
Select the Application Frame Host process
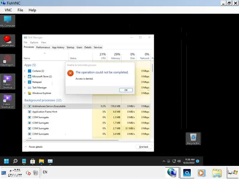click(x=86, y=112)
